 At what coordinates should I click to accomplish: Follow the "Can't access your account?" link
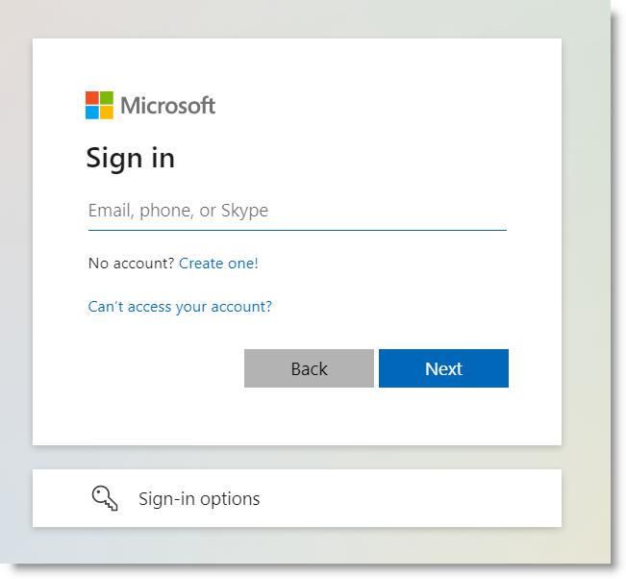[x=180, y=307]
